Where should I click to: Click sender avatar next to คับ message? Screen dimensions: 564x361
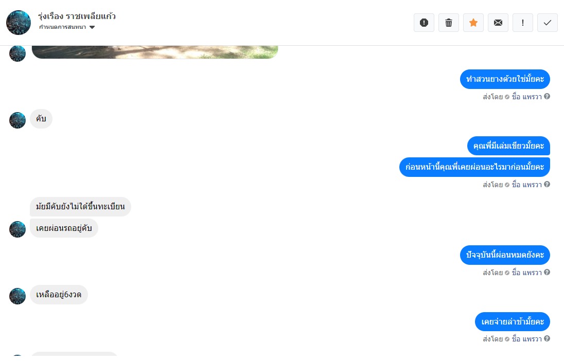(17, 120)
